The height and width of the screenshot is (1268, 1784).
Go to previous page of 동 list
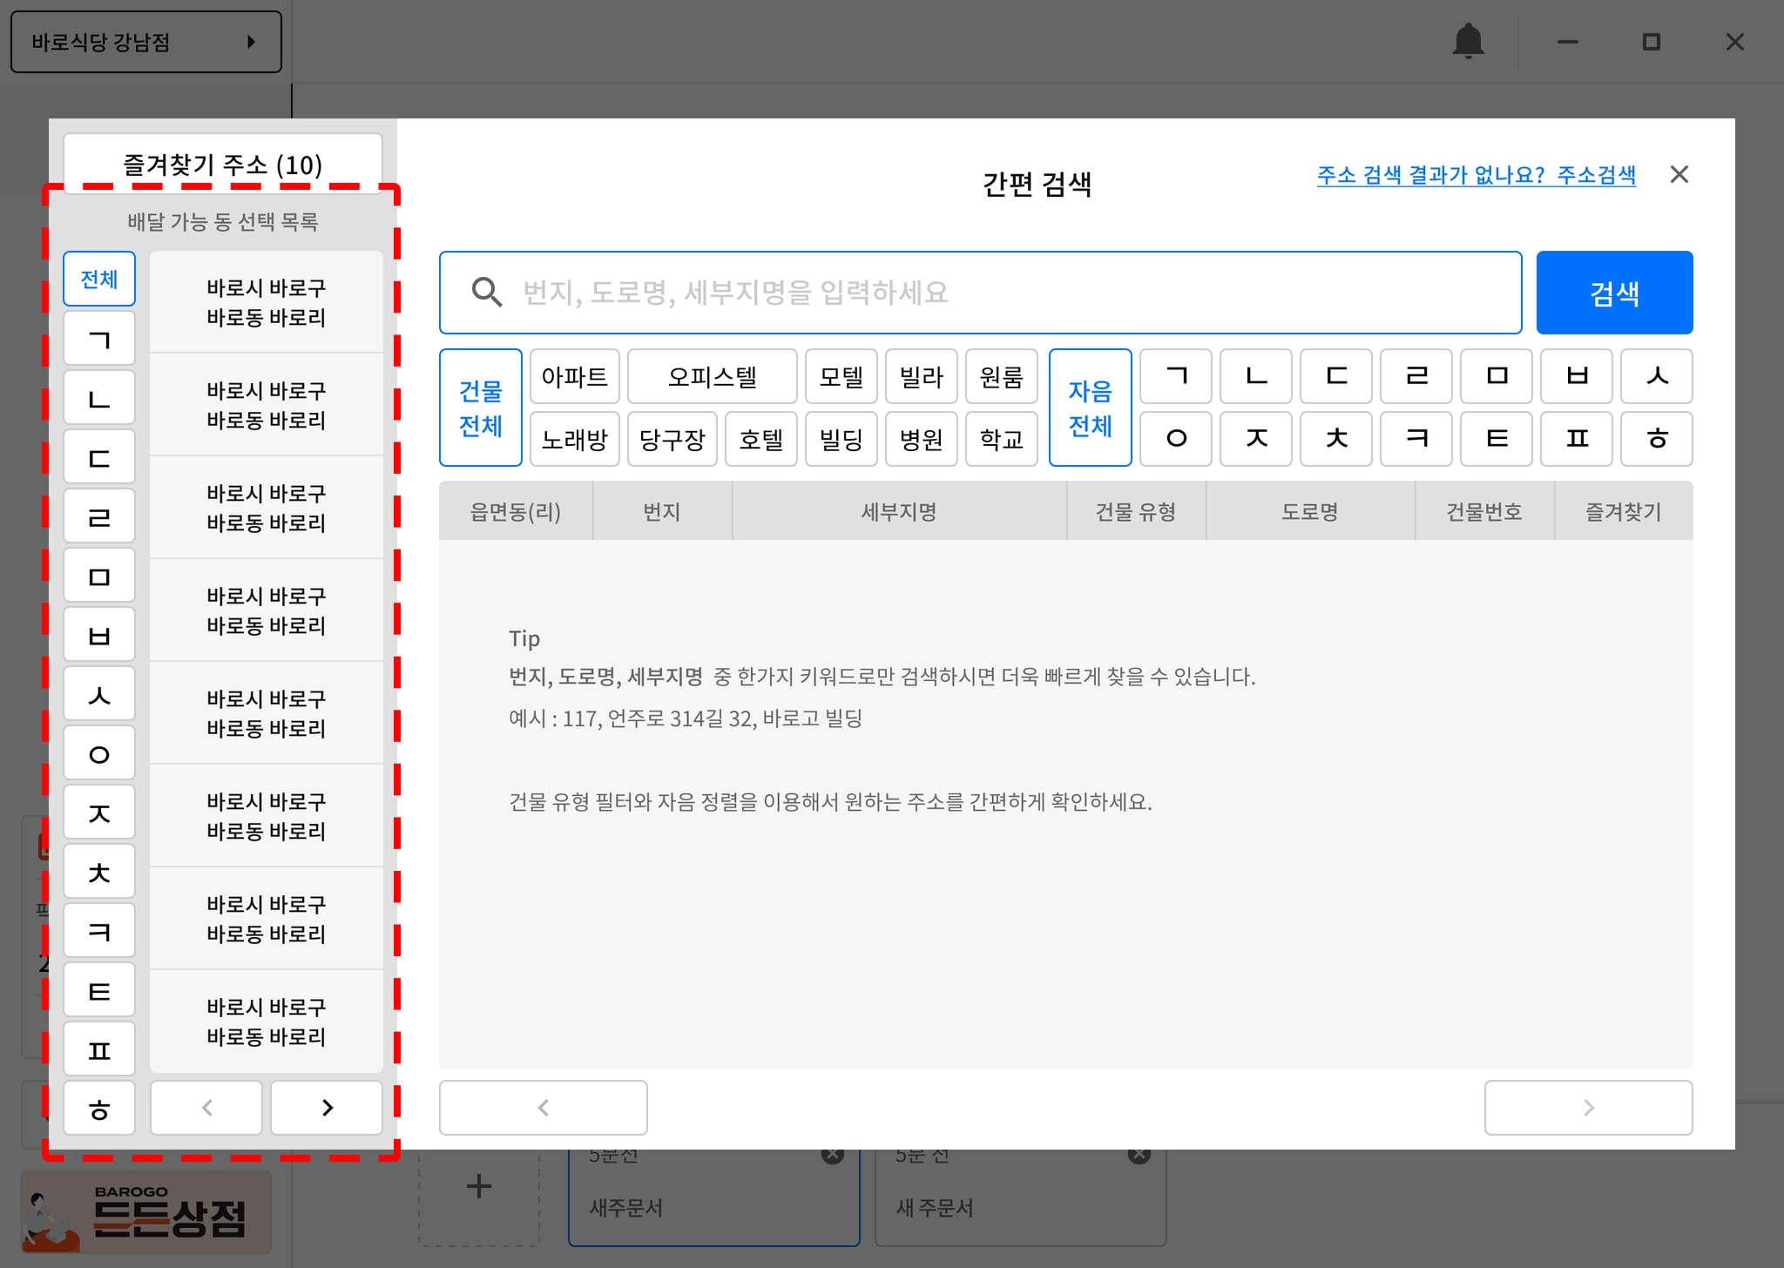pyautogui.click(x=206, y=1108)
